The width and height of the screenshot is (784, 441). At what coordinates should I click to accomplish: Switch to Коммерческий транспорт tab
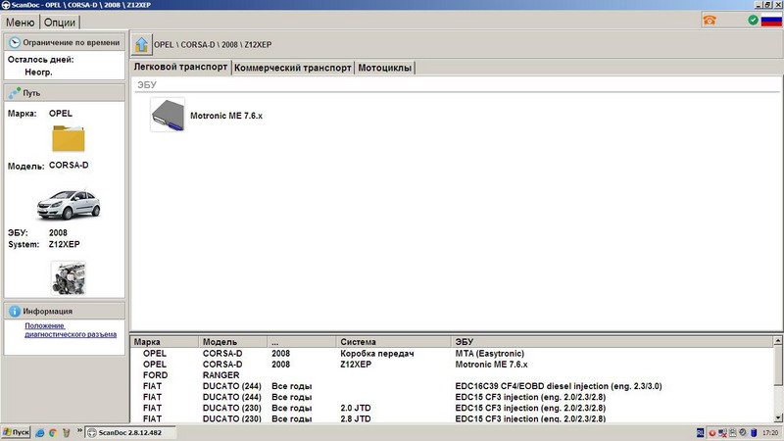[x=292, y=68]
